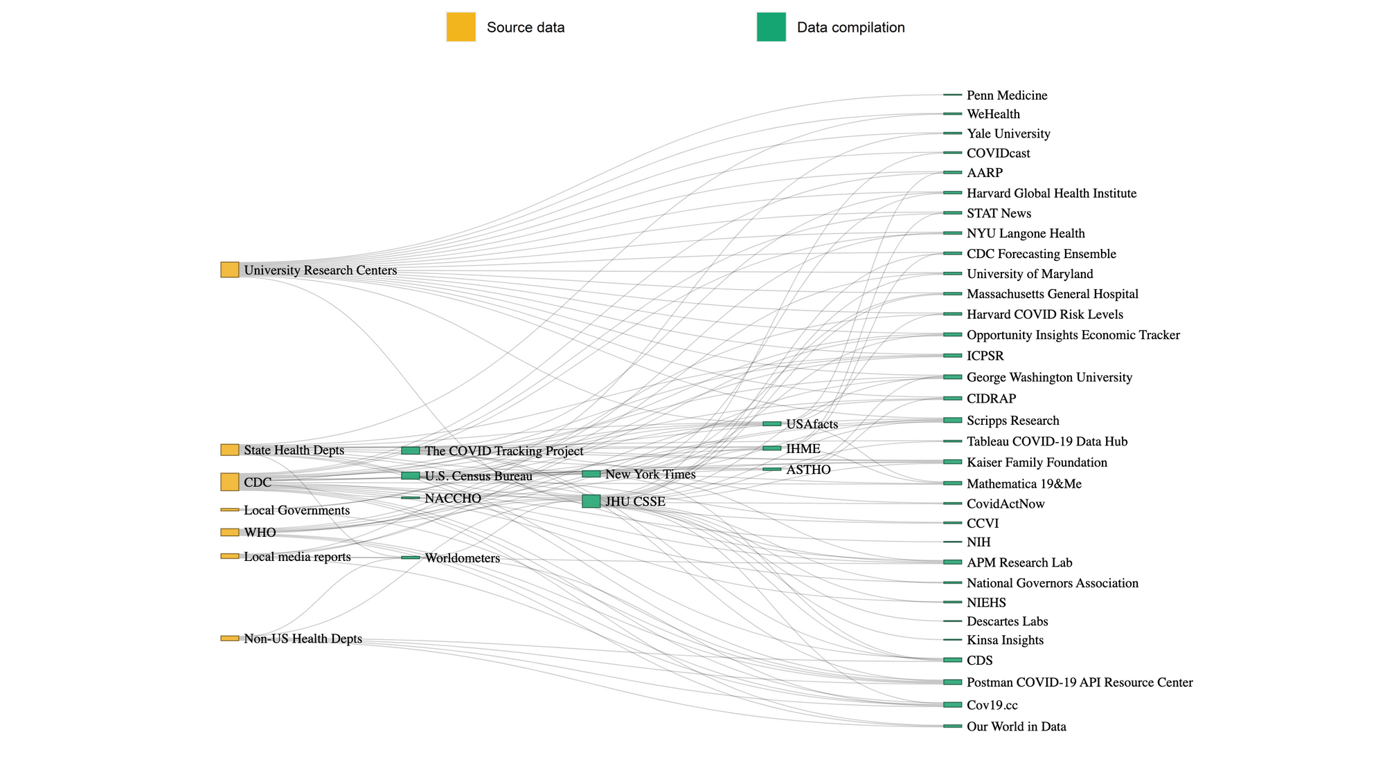Screen dimensions: 1385x763
Task: Click the Source data legend label
Action: click(x=526, y=28)
